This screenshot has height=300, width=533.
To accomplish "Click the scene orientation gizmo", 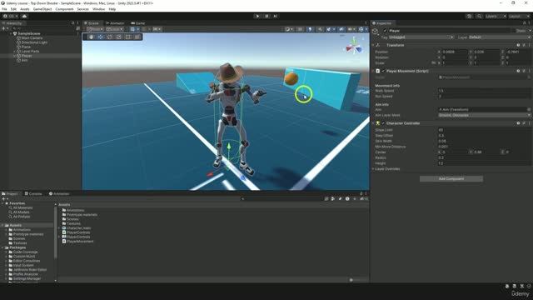I will point(354,47).
